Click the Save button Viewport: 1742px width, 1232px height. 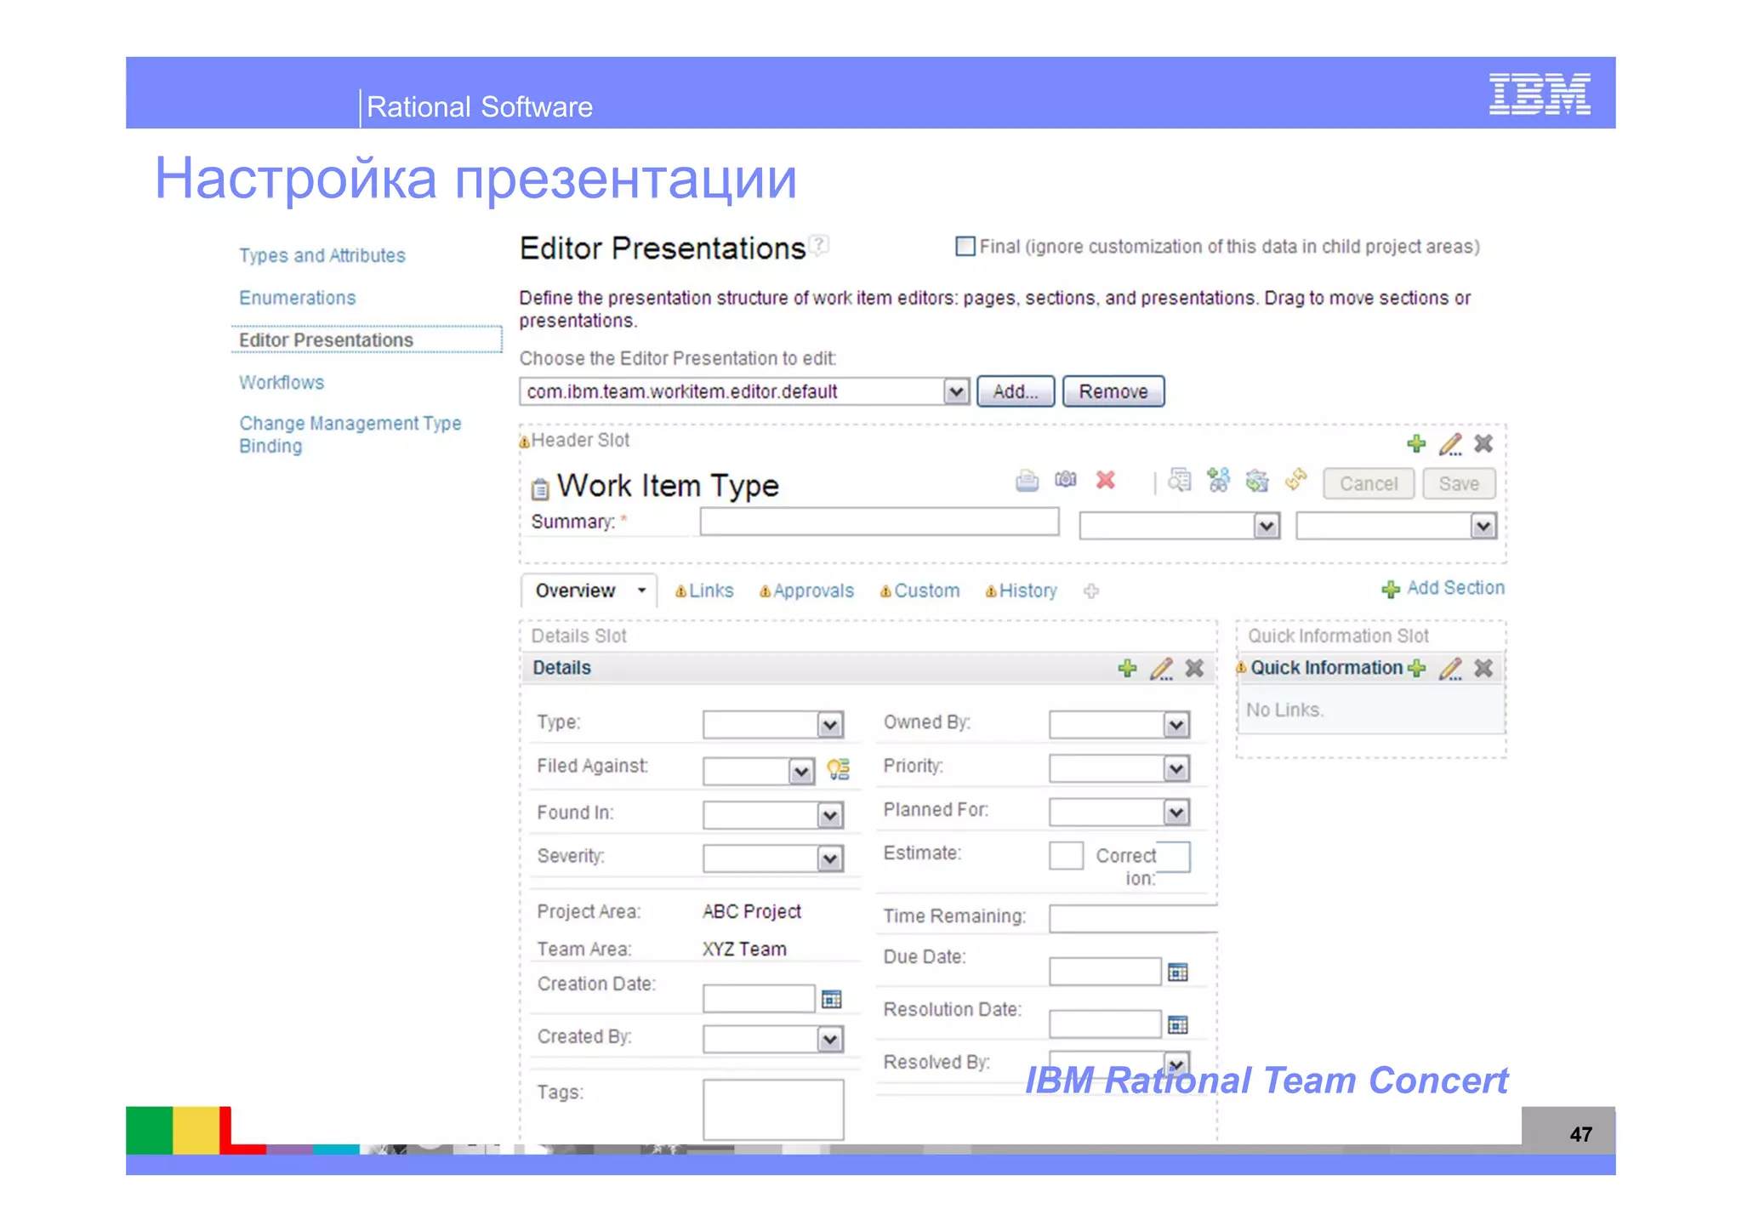[1459, 483]
